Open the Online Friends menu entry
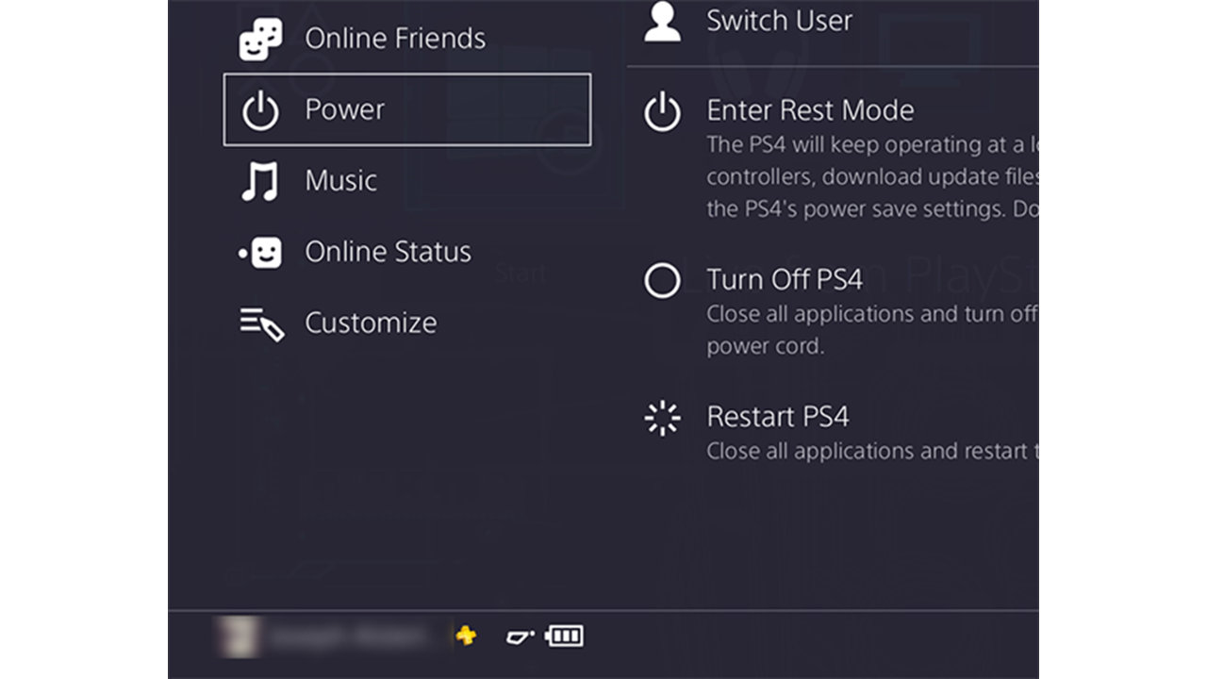This screenshot has width=1207, height=679. tap(395, 39)
